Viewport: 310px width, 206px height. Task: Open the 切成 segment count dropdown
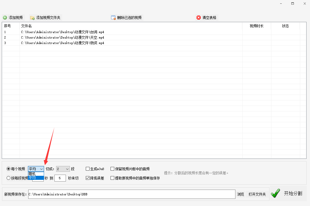67,169
